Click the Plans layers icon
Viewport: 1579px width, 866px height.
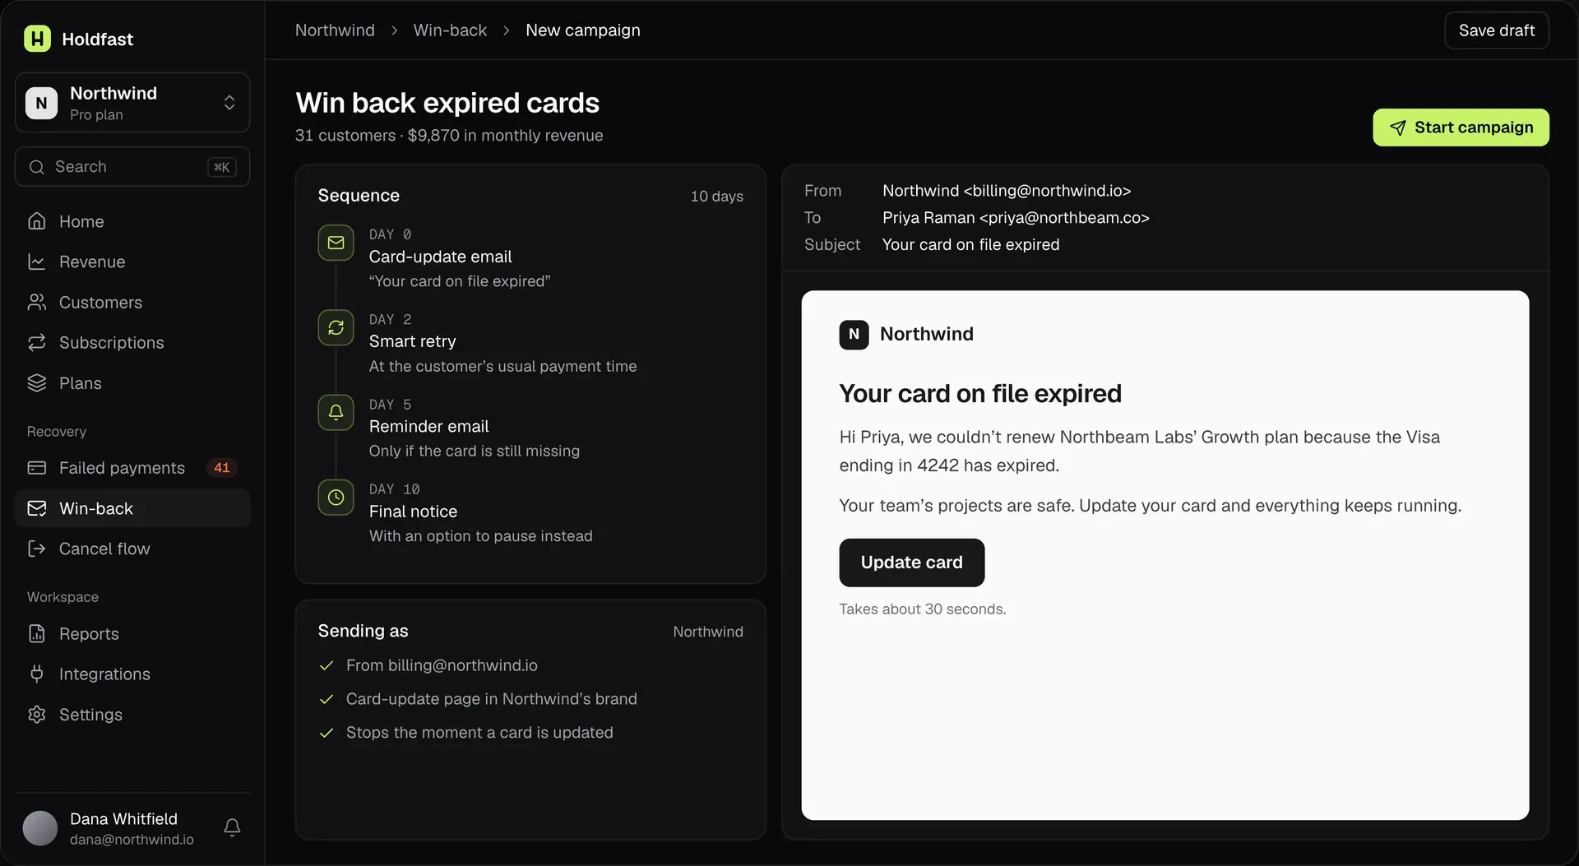[x=37, y=383]
